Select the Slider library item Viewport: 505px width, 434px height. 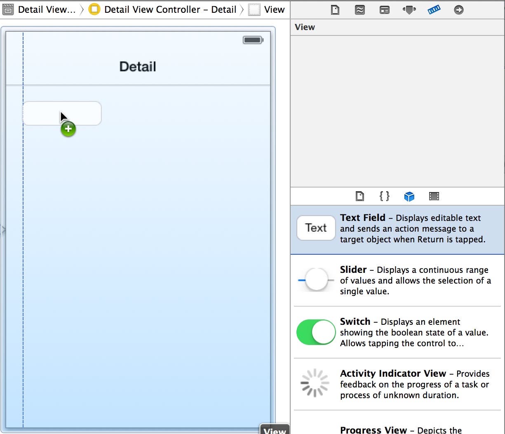(x=397, y=280)
